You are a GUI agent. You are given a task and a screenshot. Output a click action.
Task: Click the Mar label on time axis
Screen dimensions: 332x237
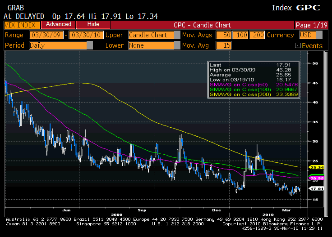(286, 210)
